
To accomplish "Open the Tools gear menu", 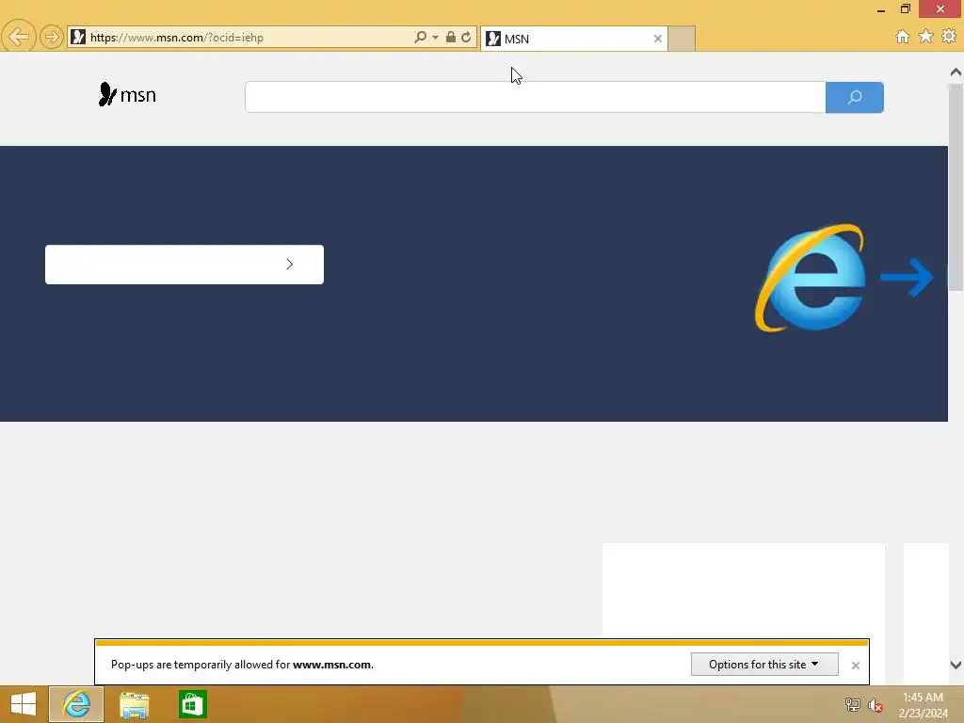I will click(x=949, y=37).
